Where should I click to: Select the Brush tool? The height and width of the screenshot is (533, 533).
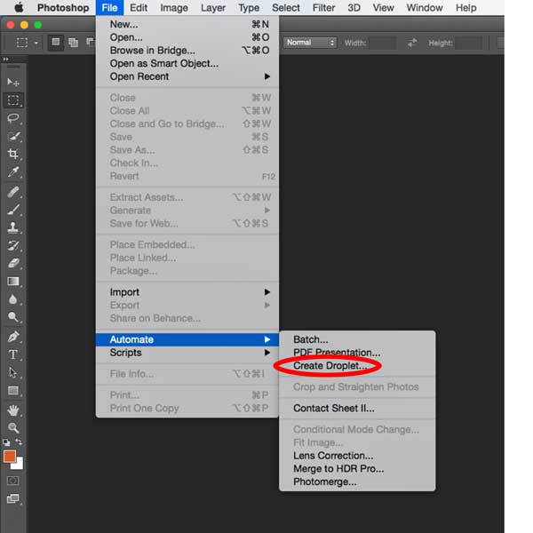(x=13, y=210)
